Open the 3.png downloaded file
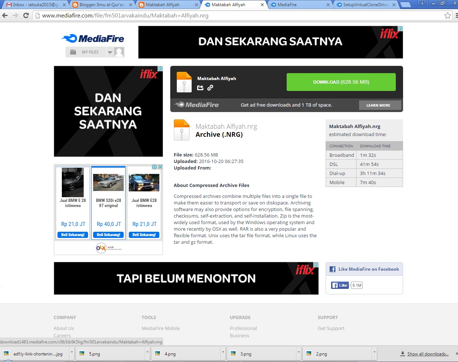This screenshot has width=458, height=362. 262,354
